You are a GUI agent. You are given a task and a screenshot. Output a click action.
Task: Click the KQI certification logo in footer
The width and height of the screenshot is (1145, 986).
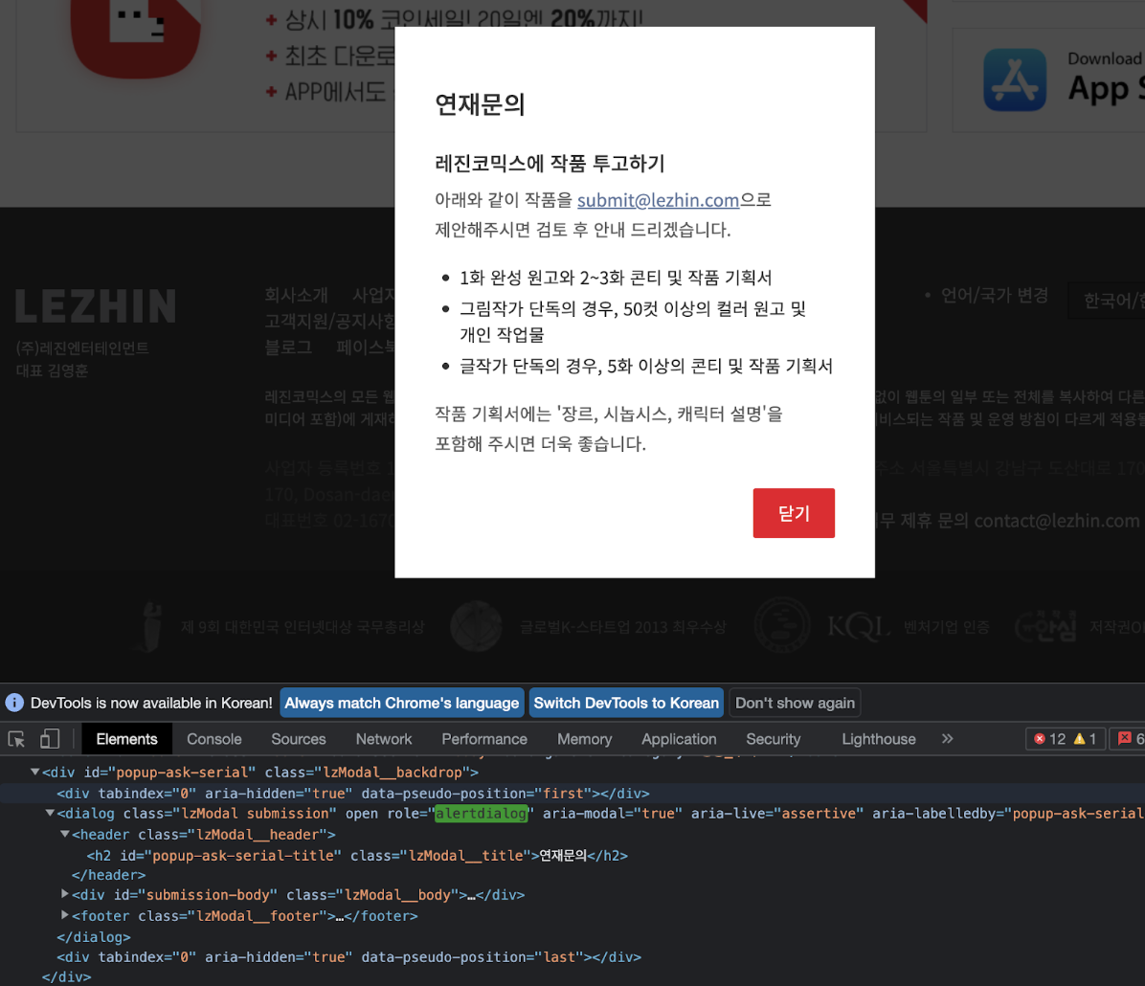point(859,626)
